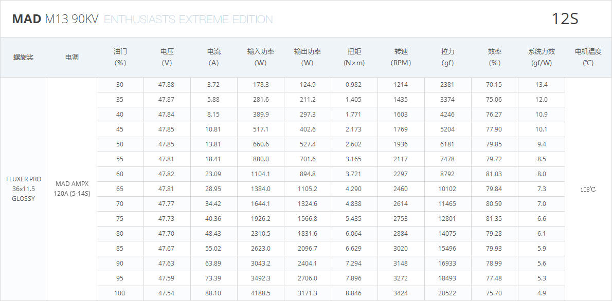Click the current value 8.15
The image size is (612, 301).
coord(214,114)
